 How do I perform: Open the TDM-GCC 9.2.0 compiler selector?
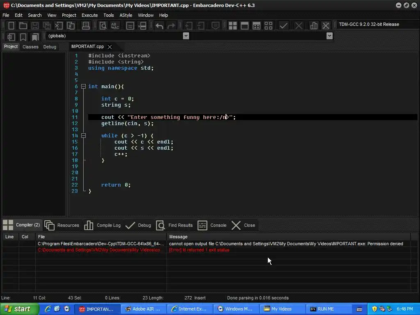(x=378, y=24)
